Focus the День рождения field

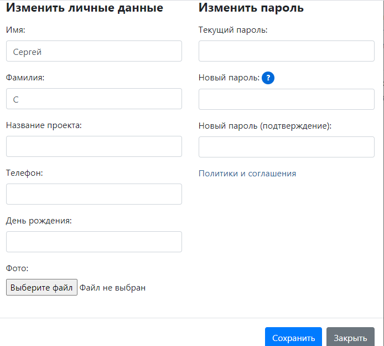coord(94,242)
